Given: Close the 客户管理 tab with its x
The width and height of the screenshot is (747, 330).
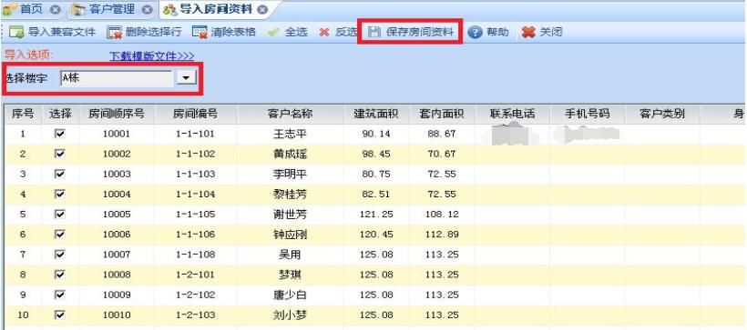Looking at the screenshot, I should 148,9.
